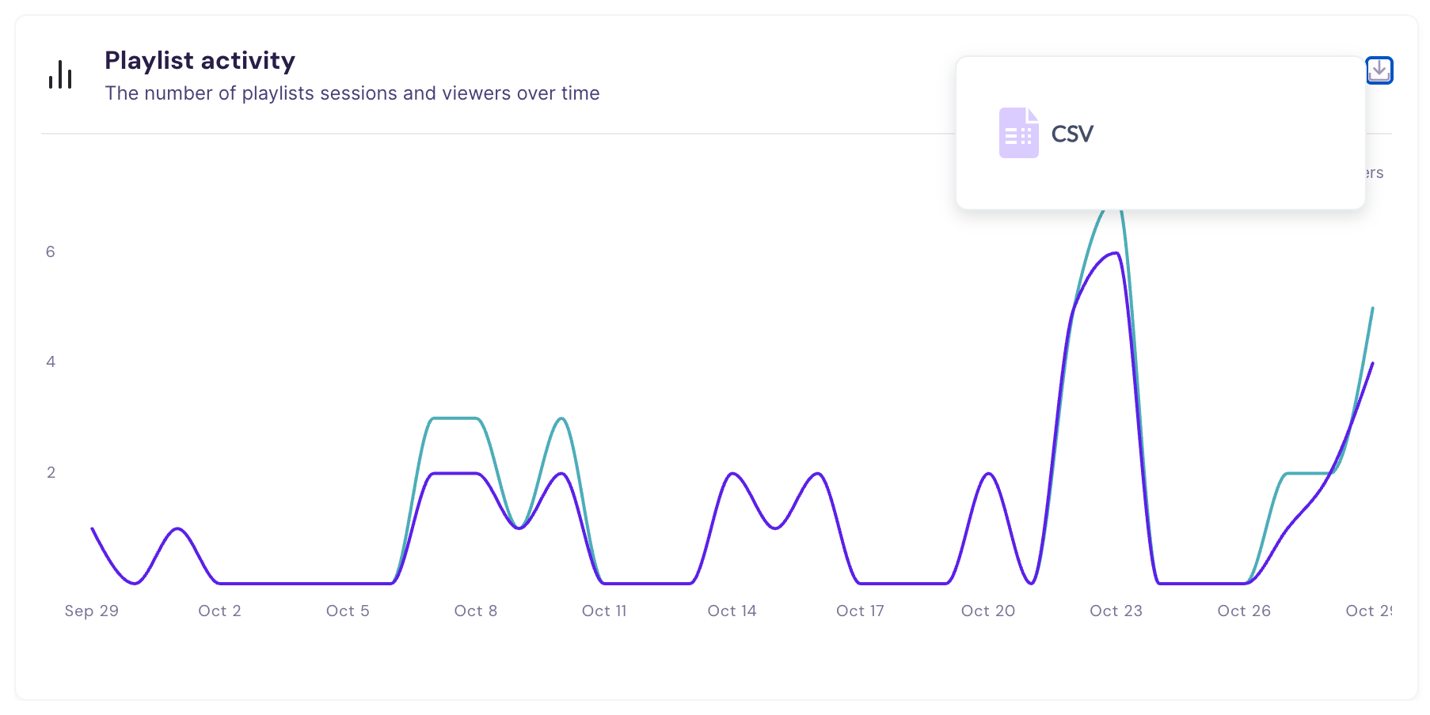Select the download arrow inside the blue outlined button
Viewport: 1430px width, 715px height.
click(1379, 70)
